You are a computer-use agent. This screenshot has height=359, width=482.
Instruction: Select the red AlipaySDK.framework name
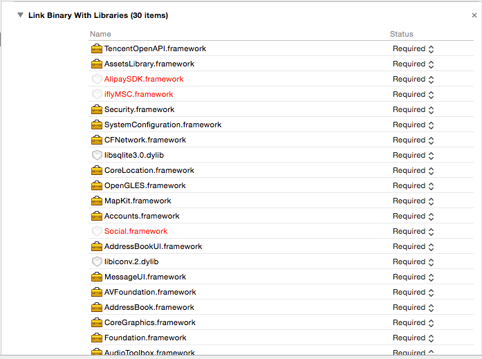(x=144, y=79)
